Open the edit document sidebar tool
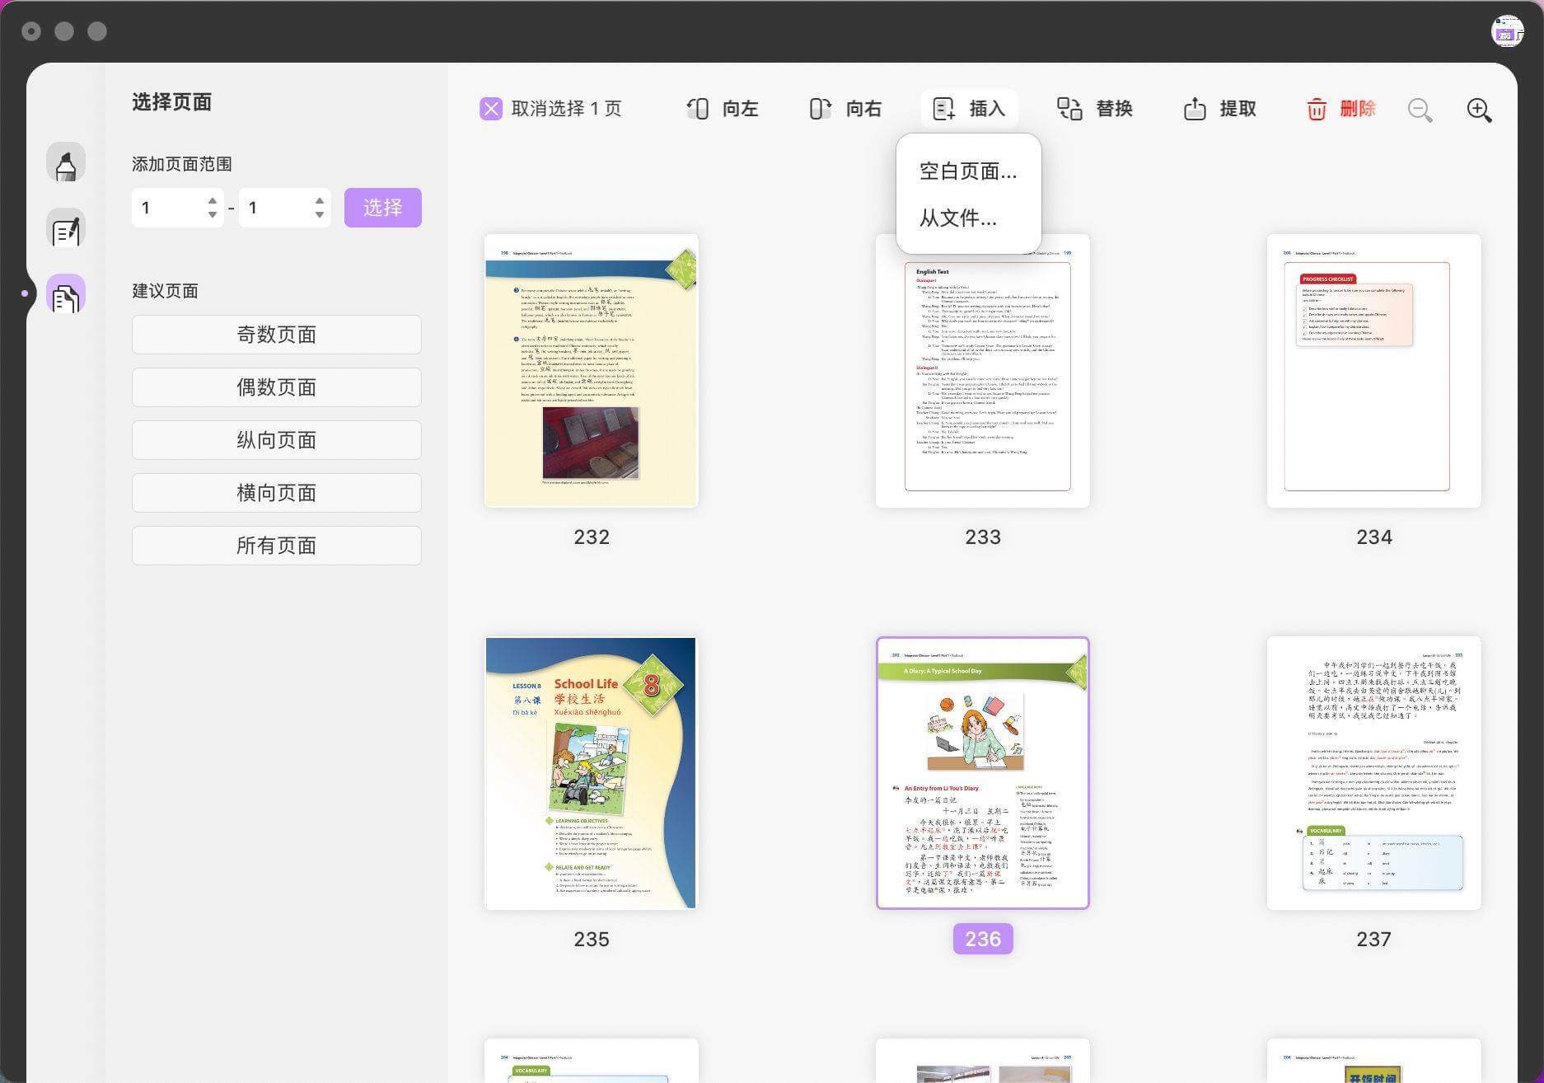 pos(66,228)
